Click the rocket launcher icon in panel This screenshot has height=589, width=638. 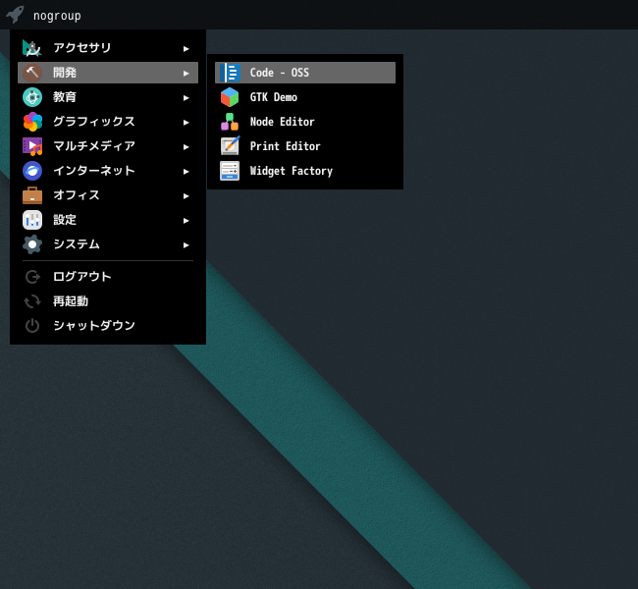pos(15,15)
